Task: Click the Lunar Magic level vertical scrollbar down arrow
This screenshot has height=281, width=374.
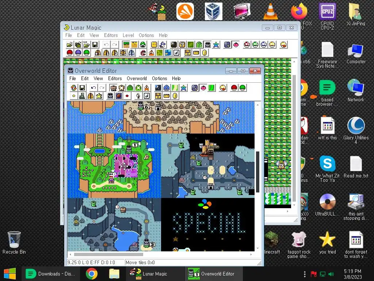Action: click(294, 205)
